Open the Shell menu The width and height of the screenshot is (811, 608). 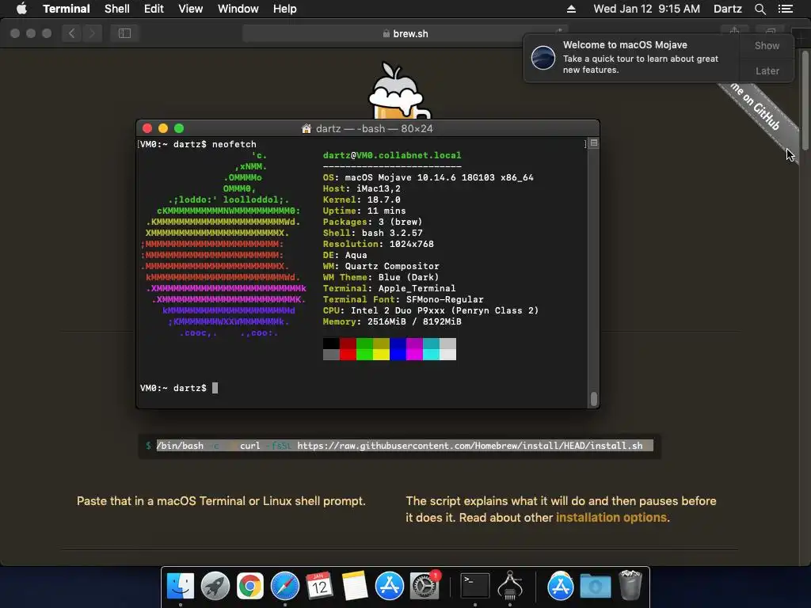(117, 9)
